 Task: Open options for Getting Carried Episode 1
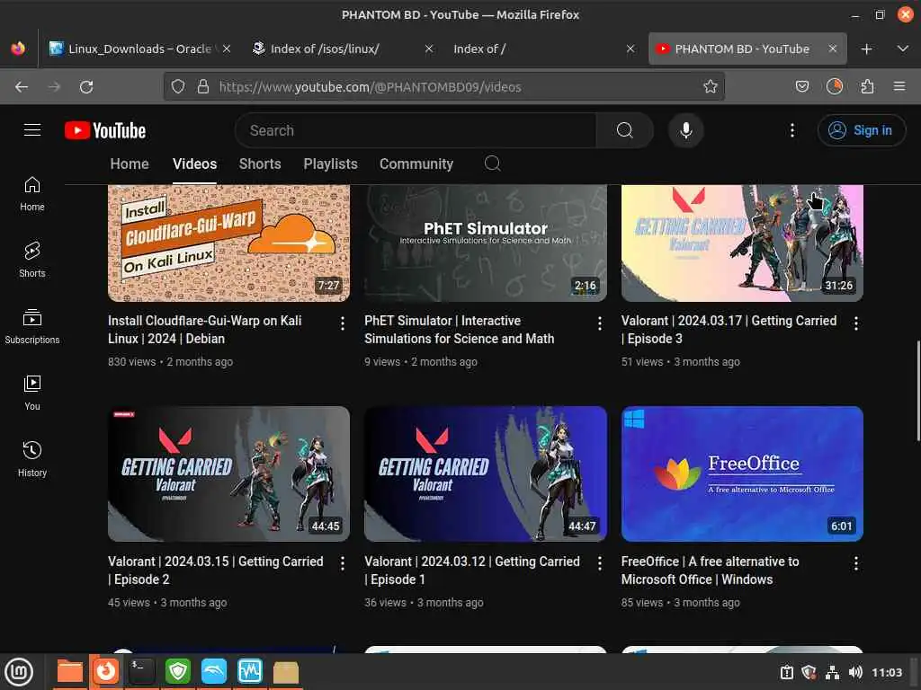[599, 563]
